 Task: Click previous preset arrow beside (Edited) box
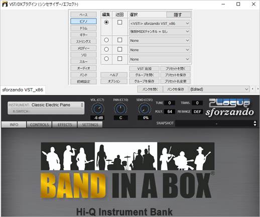(252, 89)
